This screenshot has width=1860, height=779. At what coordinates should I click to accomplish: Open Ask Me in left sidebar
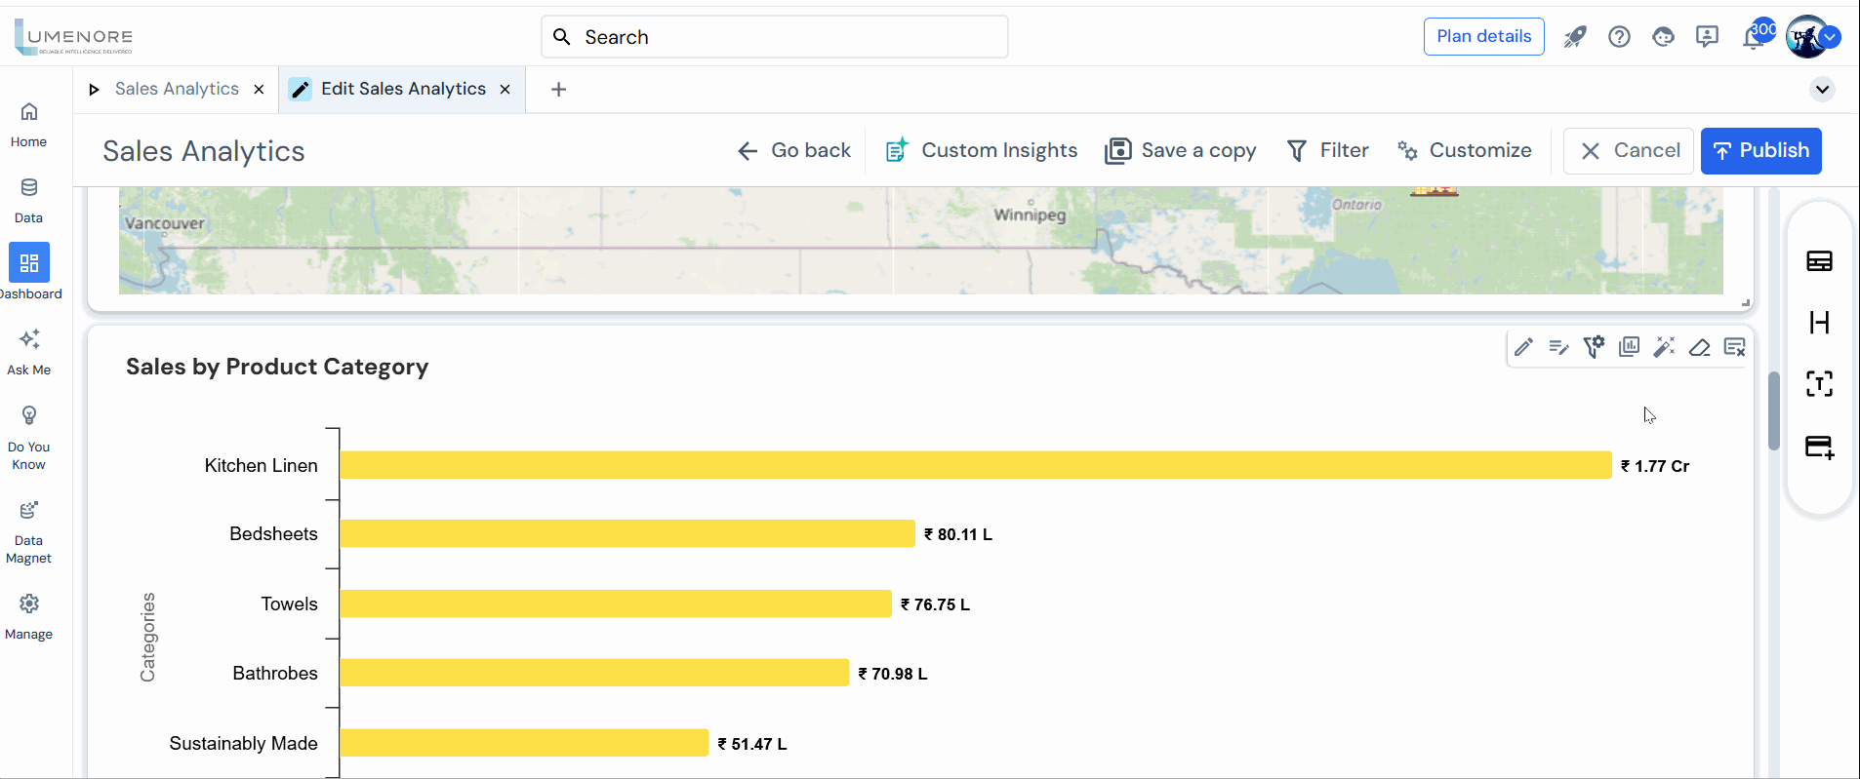pyautogui.click(x=29, y=351)
